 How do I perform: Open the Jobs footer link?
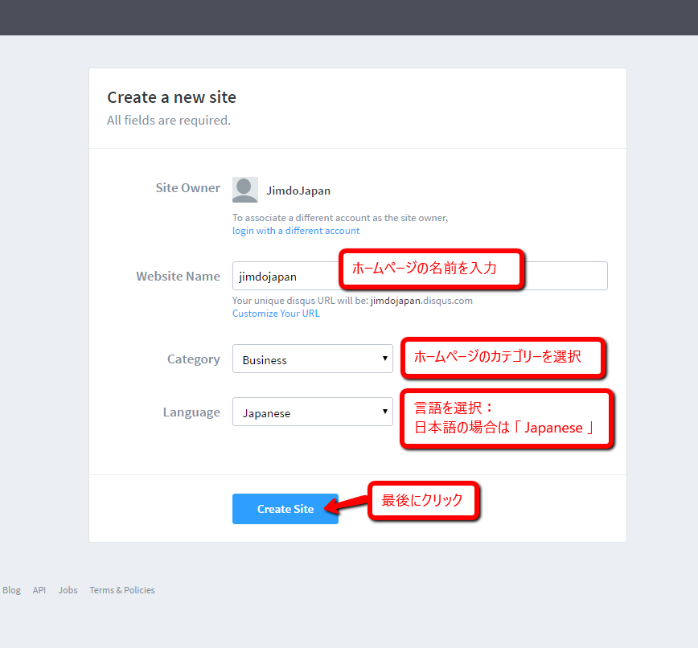click(67, 589)
